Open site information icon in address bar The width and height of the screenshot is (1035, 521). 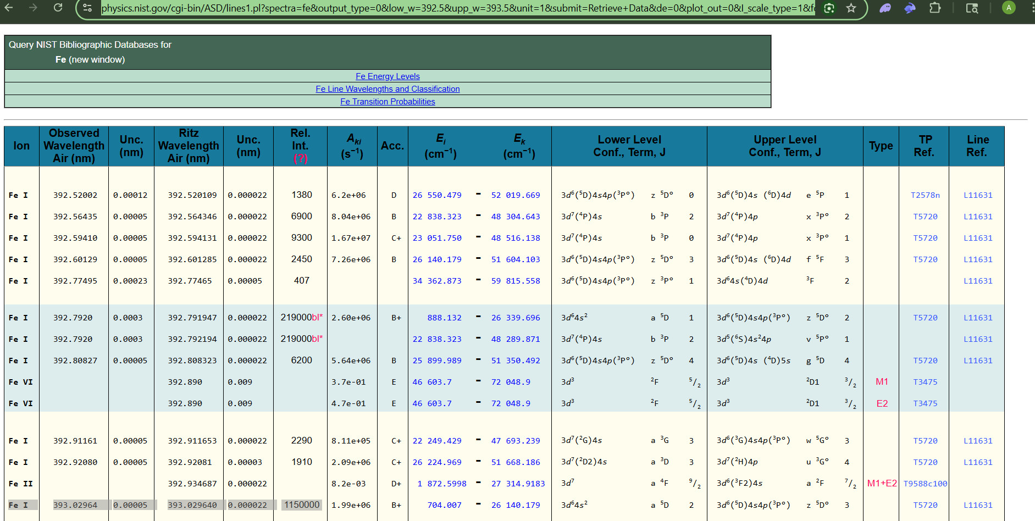click(87, 8)
